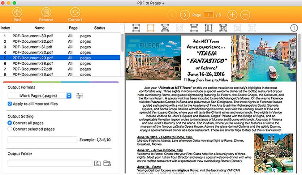Click the document preview vertical scrollbar

click(299, 48)
